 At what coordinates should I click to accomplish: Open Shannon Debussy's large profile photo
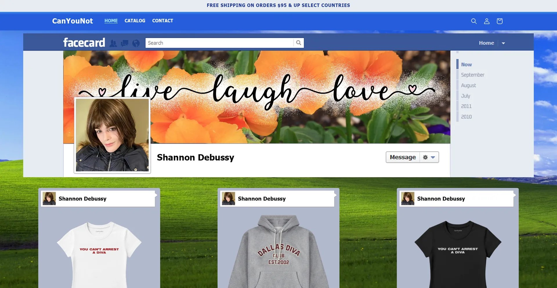112,135
